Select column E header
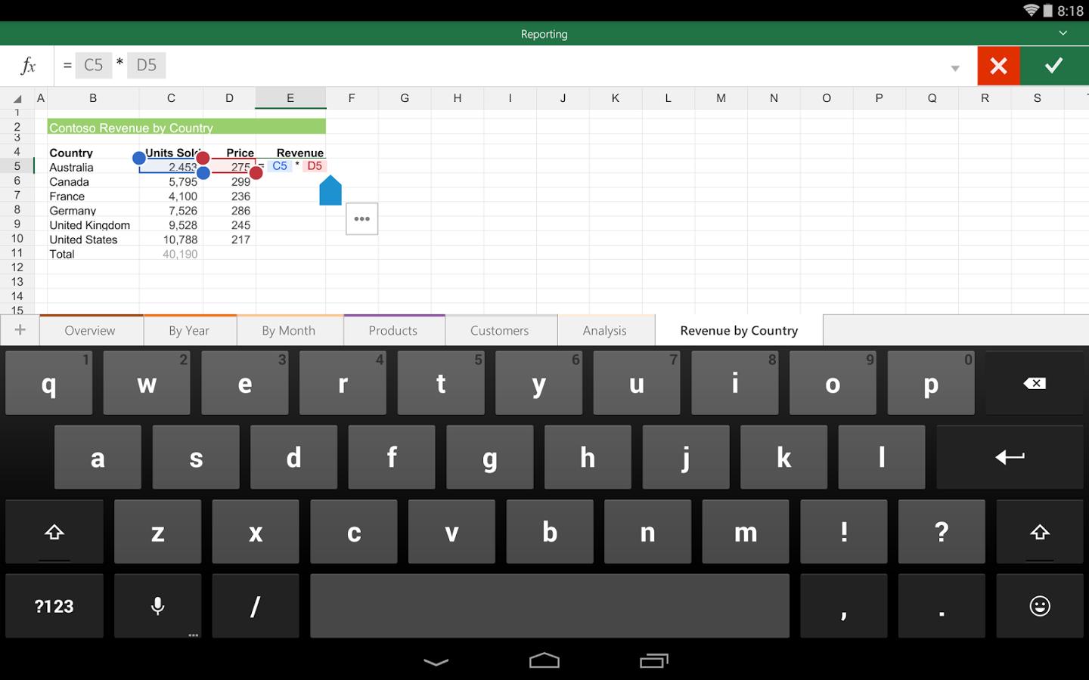 290,98
